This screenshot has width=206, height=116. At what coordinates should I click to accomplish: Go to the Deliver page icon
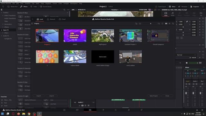pos(142,110)
